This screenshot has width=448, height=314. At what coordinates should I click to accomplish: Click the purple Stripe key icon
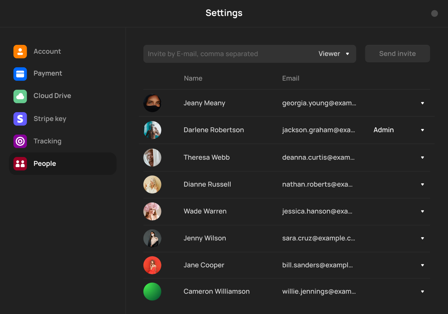point(20,119)
